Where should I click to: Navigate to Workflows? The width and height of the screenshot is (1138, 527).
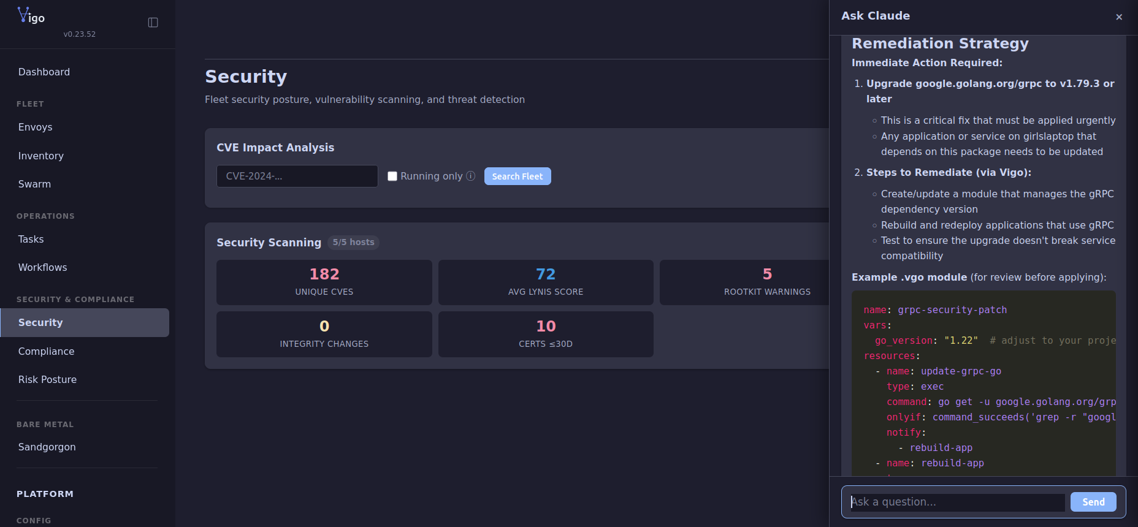click(85, 268)
